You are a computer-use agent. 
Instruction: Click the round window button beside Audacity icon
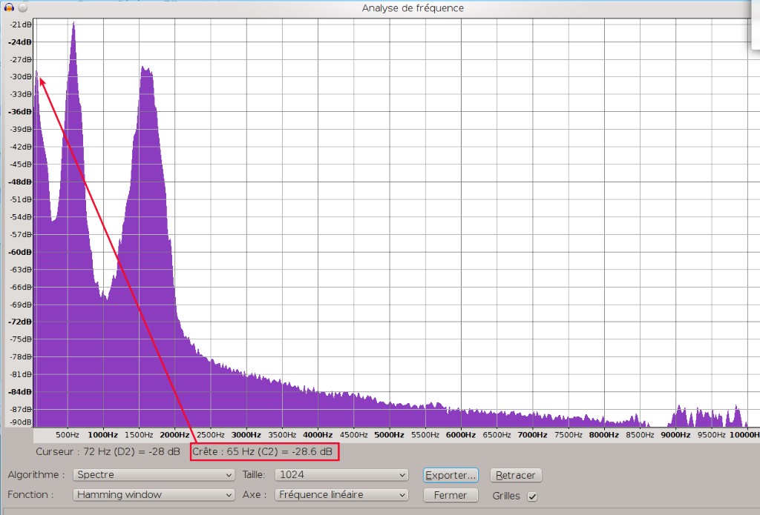coord(22,7)
